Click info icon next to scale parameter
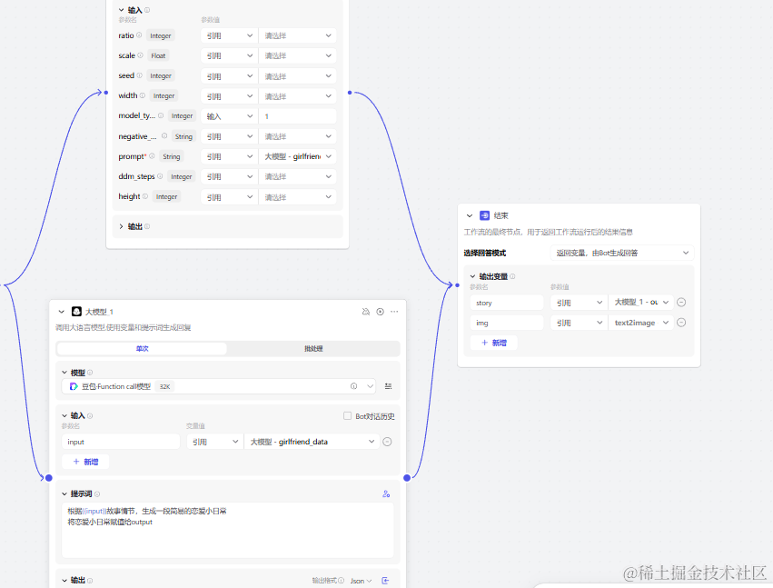Screen dimensions: 773x588 coord(141,55)
